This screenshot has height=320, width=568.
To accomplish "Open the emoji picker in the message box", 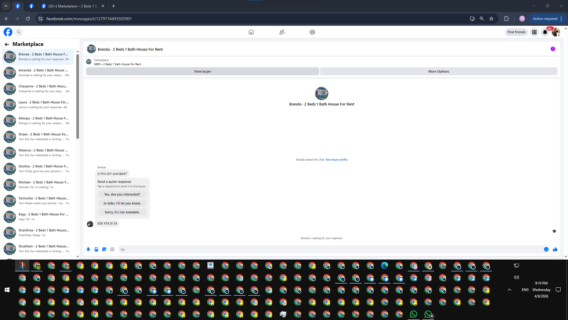I will coord(546,249).
